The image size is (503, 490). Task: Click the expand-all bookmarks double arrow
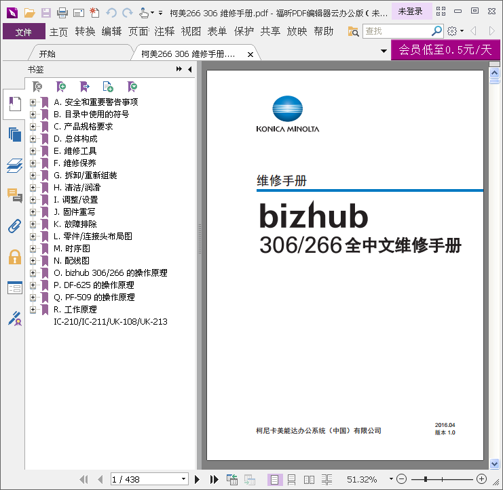point(179,69)
